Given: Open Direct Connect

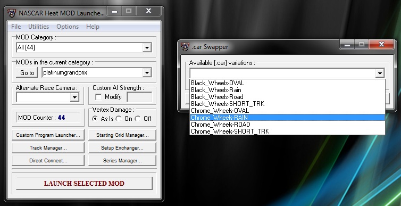Looking at the screenshot, I should (48, 161).
